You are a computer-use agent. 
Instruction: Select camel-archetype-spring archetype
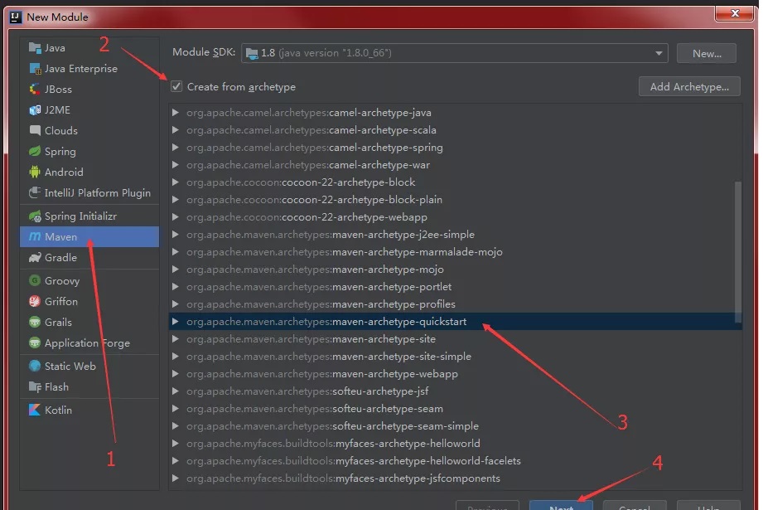click(456, 148)
